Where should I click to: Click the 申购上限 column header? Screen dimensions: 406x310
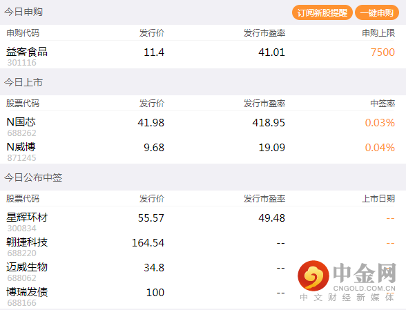[378, 33]
